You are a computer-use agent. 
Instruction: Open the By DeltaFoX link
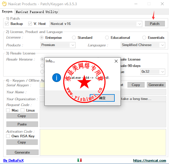tap(13, 161)
